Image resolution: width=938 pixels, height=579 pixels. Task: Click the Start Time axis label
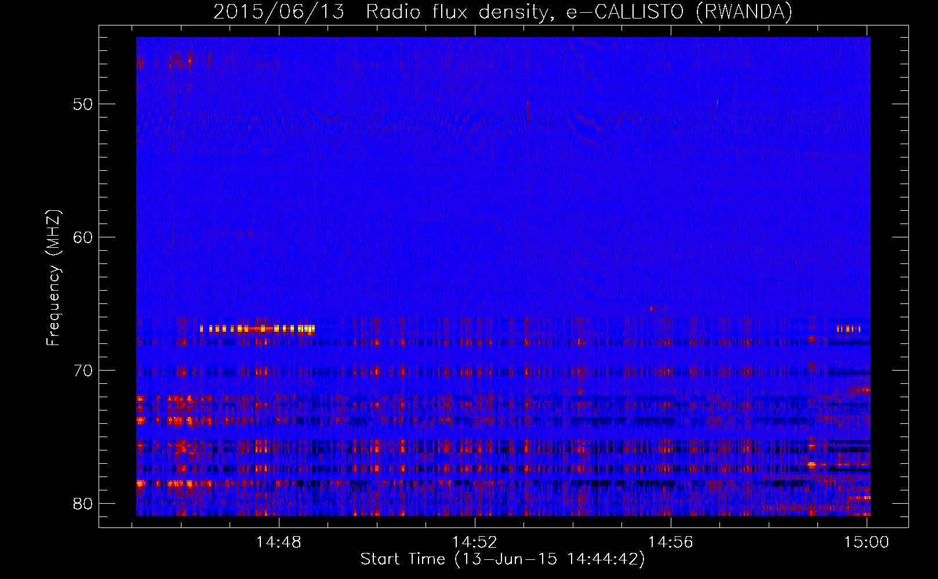coord(503,559)
